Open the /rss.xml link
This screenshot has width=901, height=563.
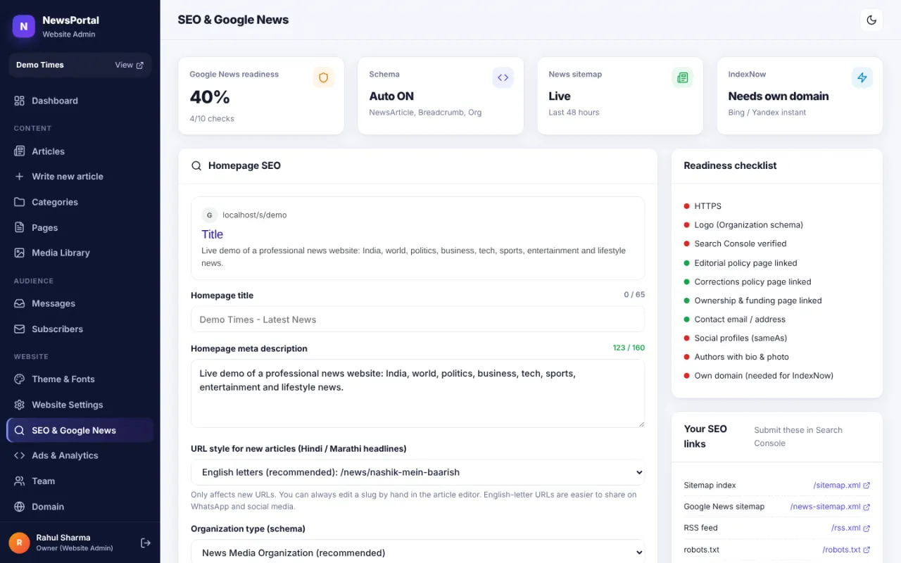click(850, 528)
